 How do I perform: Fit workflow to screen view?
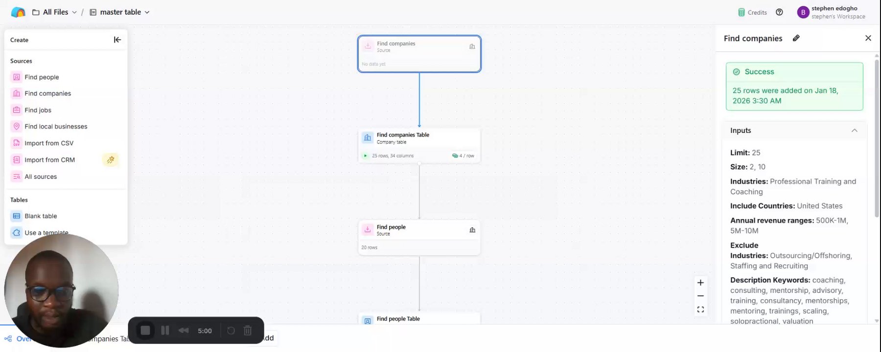pyautogui.click(x=700, y=309)
